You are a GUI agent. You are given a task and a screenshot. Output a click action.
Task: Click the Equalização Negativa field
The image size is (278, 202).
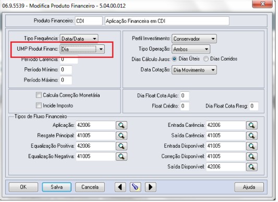95,157
